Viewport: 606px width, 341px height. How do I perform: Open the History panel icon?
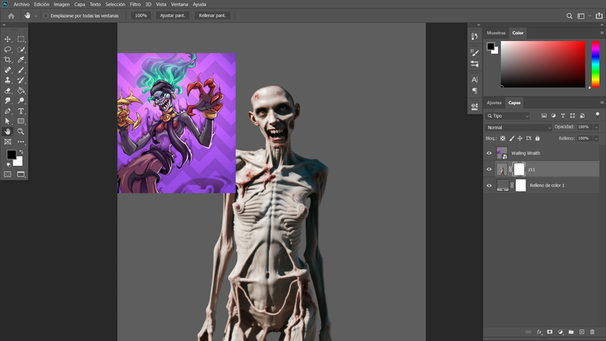(x=474, y=36)
